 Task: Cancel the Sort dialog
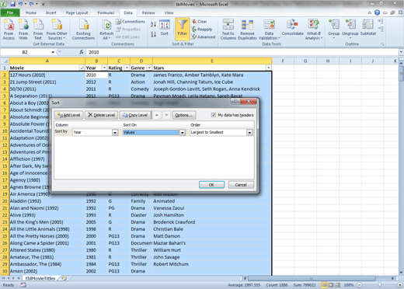(241, 185)
